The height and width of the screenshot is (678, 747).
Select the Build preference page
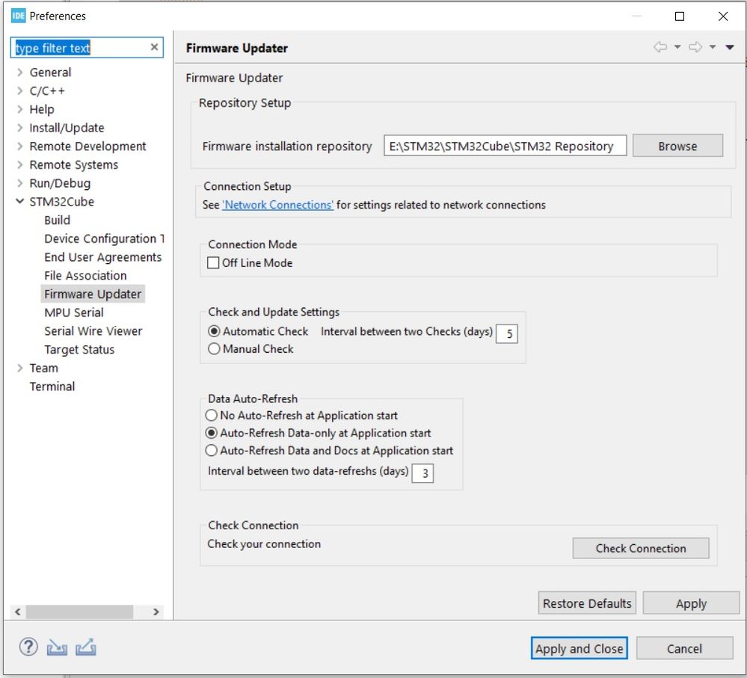point(57,220)
